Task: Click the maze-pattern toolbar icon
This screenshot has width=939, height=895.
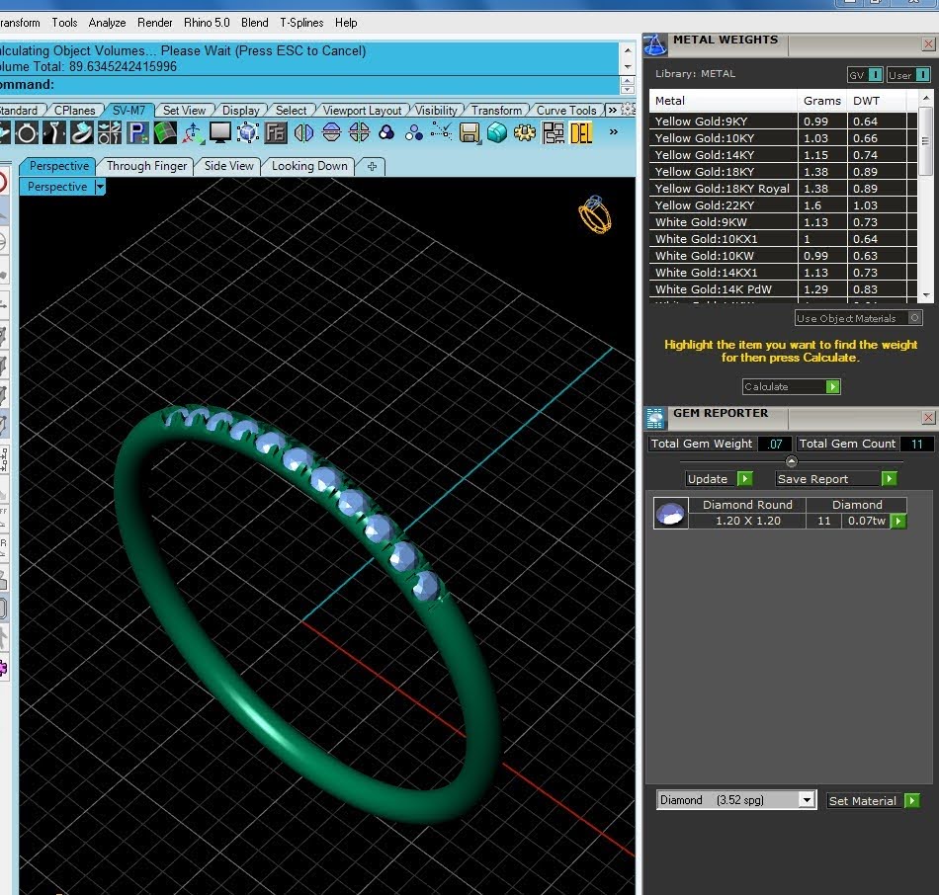Action: tap(553, 133)
